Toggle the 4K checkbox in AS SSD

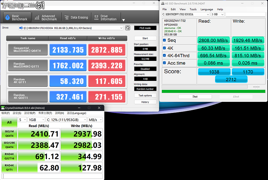164,48
